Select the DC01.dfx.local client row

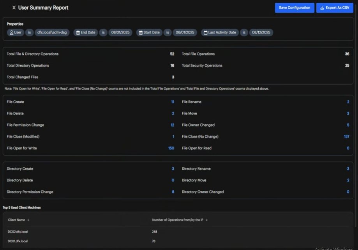[178, 241]
